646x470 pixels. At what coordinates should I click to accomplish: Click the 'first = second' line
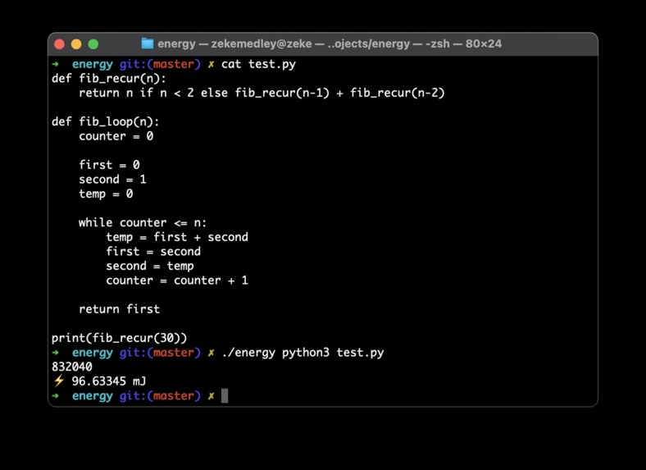(153, 252)
